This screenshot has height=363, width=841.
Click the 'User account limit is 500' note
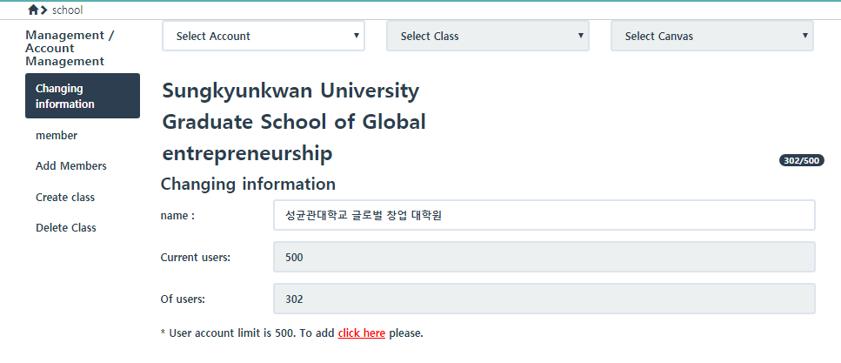click(291, 333)
